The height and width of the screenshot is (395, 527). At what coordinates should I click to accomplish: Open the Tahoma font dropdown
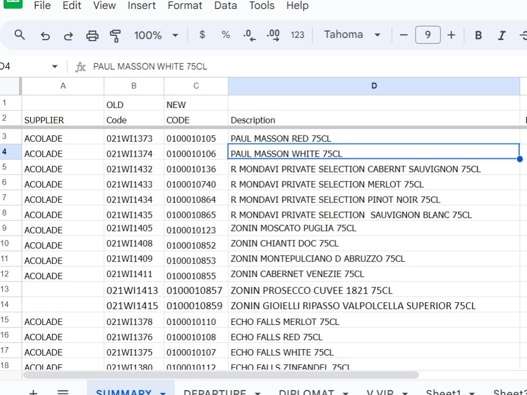353,35
